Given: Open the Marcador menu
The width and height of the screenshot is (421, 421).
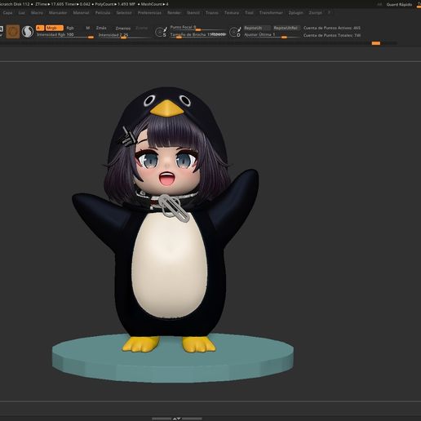Looking at the screenshot, I should pos(58,13).
